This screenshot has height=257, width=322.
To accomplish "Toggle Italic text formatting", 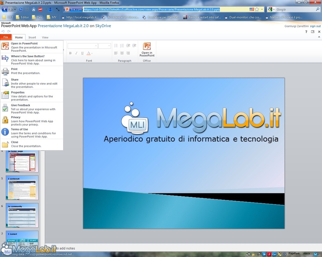I will [76, 53].
